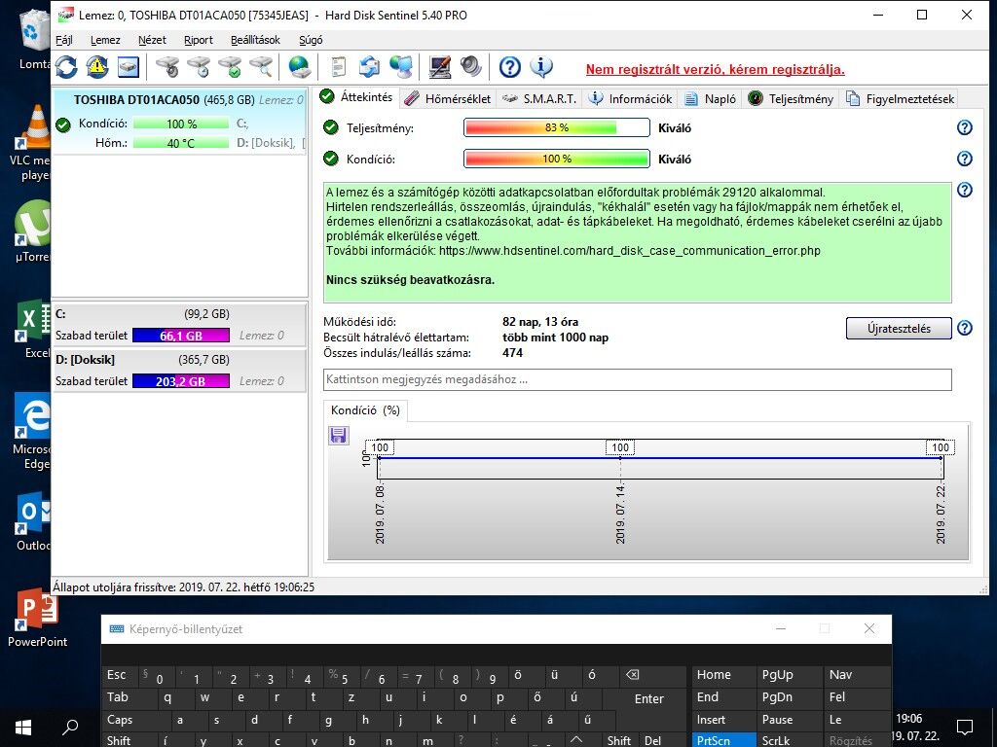Click the refresh icon with yellow warning triangle
Viewport: 997px width, 747px height.
97,67
